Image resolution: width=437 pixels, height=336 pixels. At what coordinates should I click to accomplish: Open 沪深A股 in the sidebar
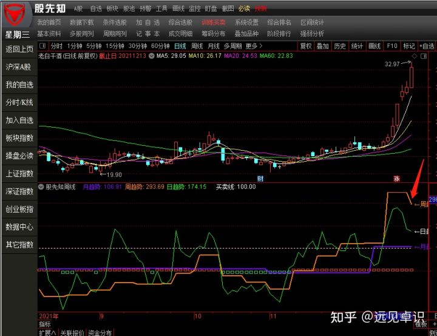tap(19, 67)
